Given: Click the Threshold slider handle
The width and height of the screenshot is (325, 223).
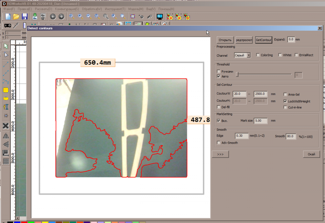Looking at the screenshot, I should click(x=237, y=74).
